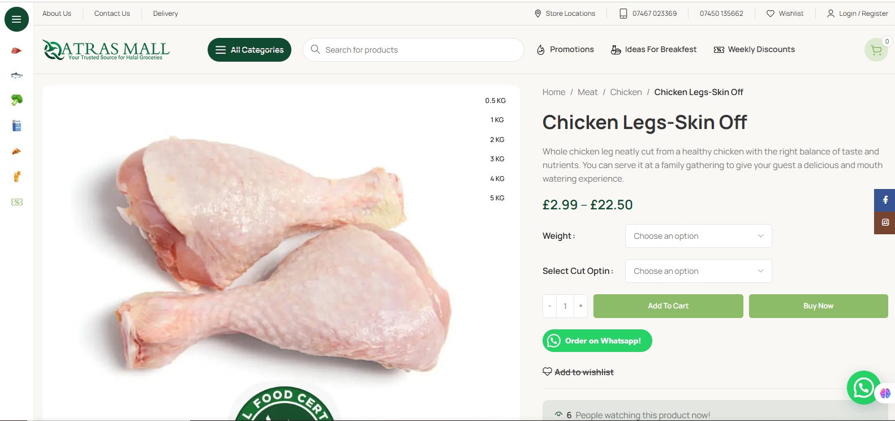
Task: Click the Instagram social icon
Action: (885, 222)
